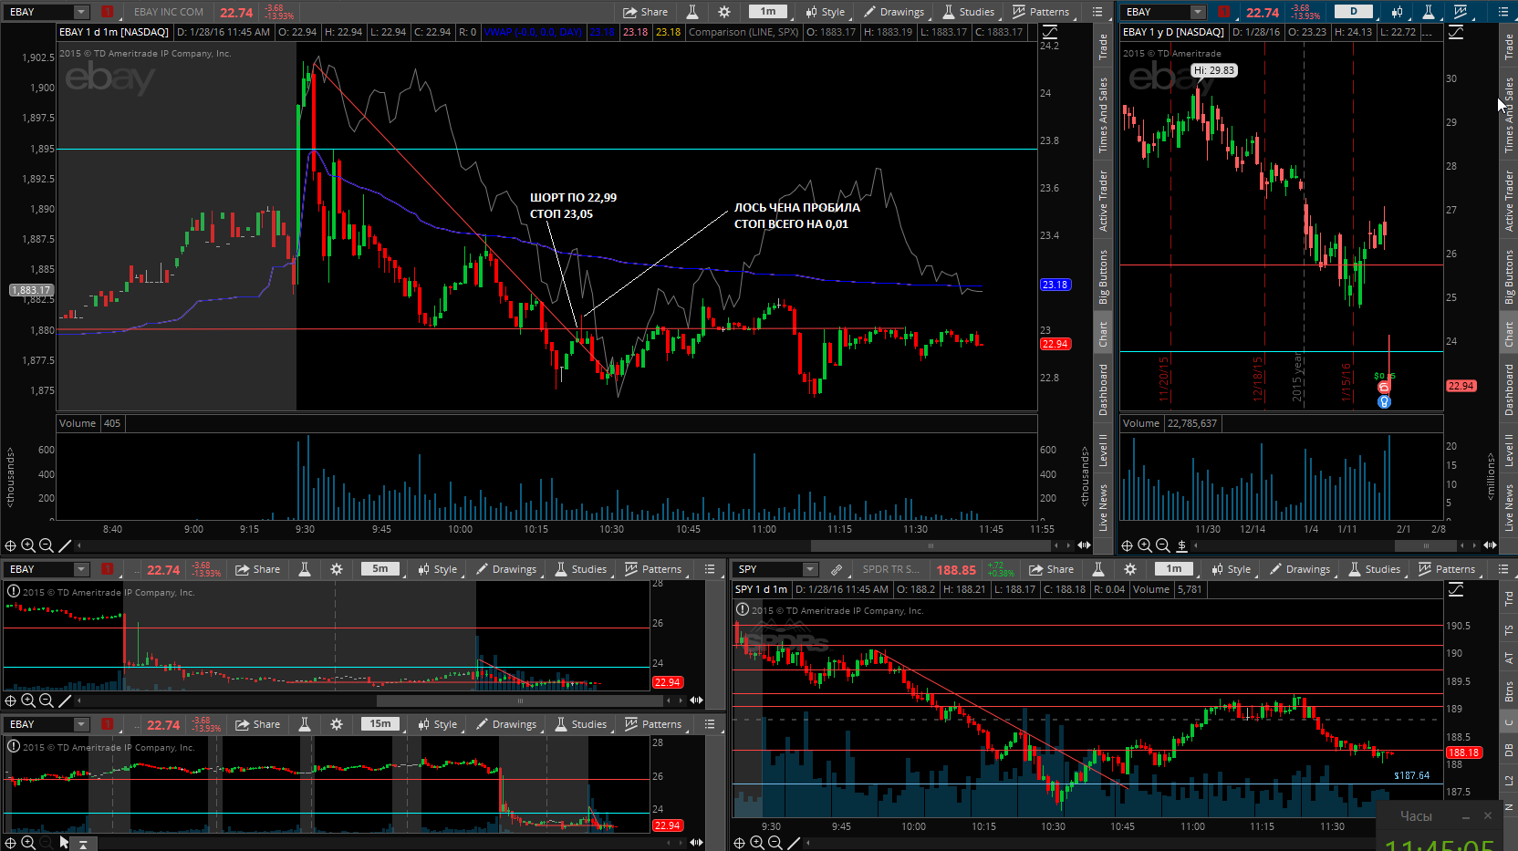Click the zoom out magnifier below the main chart
This screenshot has width=1518, height=851.
(x=47, y=545)
